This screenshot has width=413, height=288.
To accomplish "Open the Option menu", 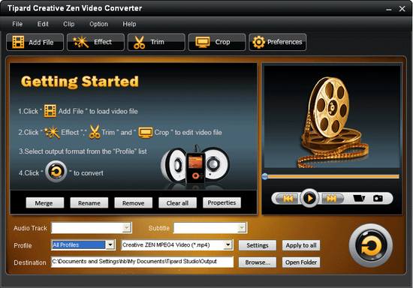I will coord(98,24).
